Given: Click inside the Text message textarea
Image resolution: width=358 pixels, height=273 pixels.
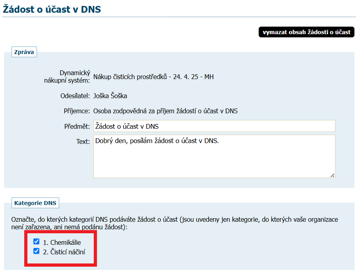Looking at the screenshot, I should (214, 156).
